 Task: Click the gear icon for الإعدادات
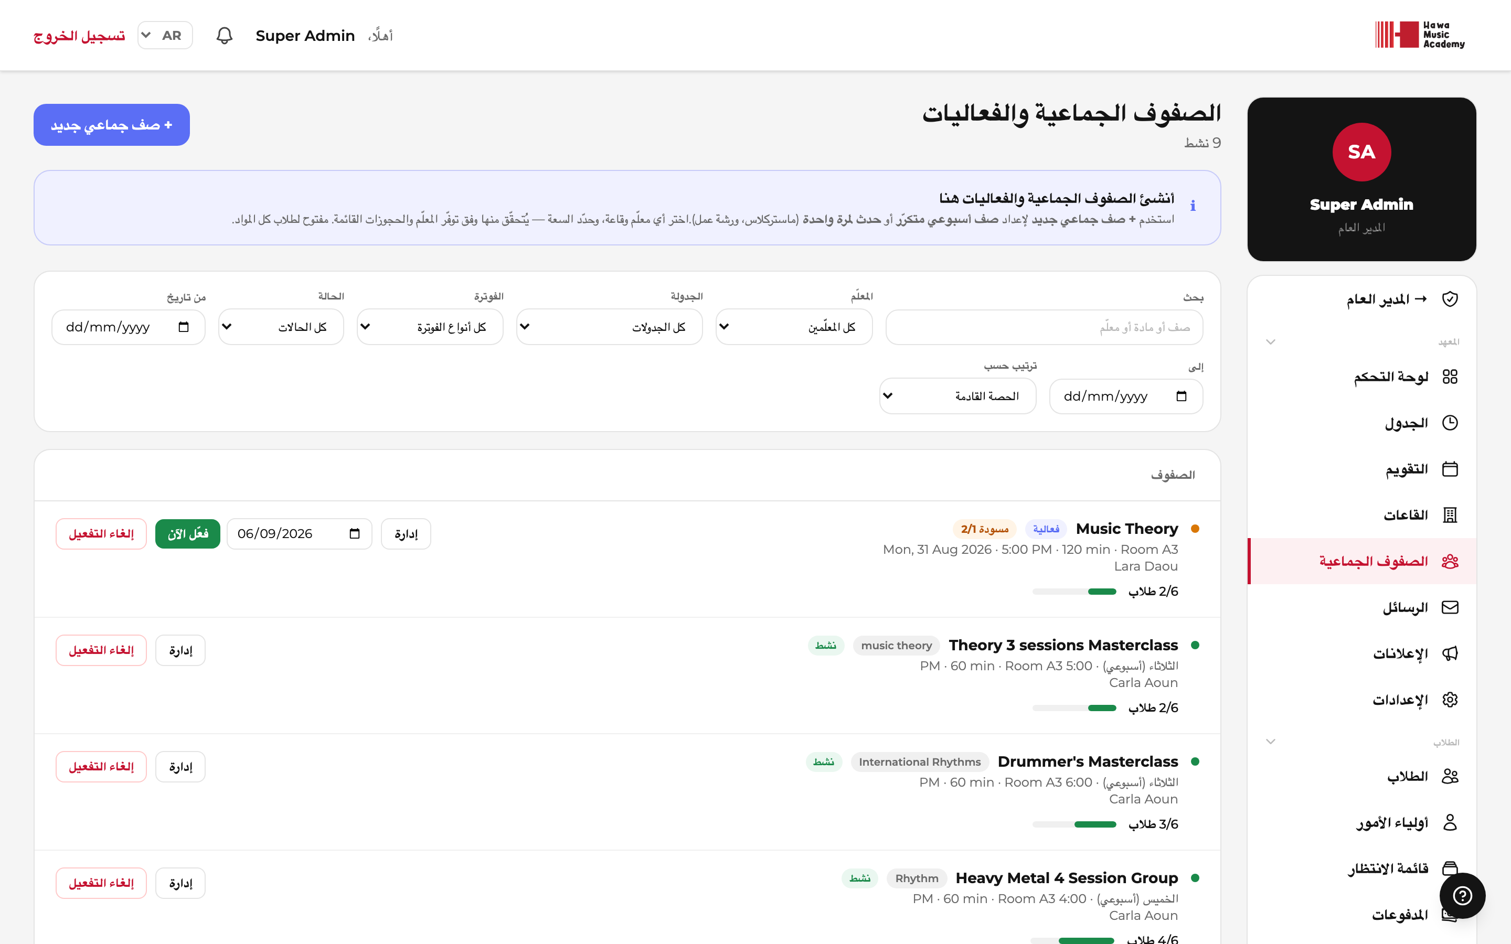1450,700
